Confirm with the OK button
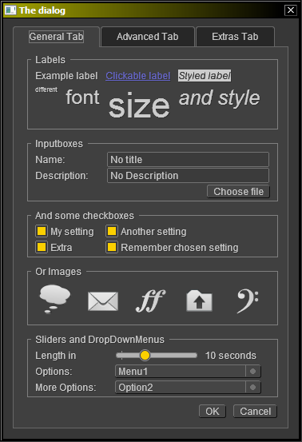This screenshot has height=442, width=302. pos(213,412)
